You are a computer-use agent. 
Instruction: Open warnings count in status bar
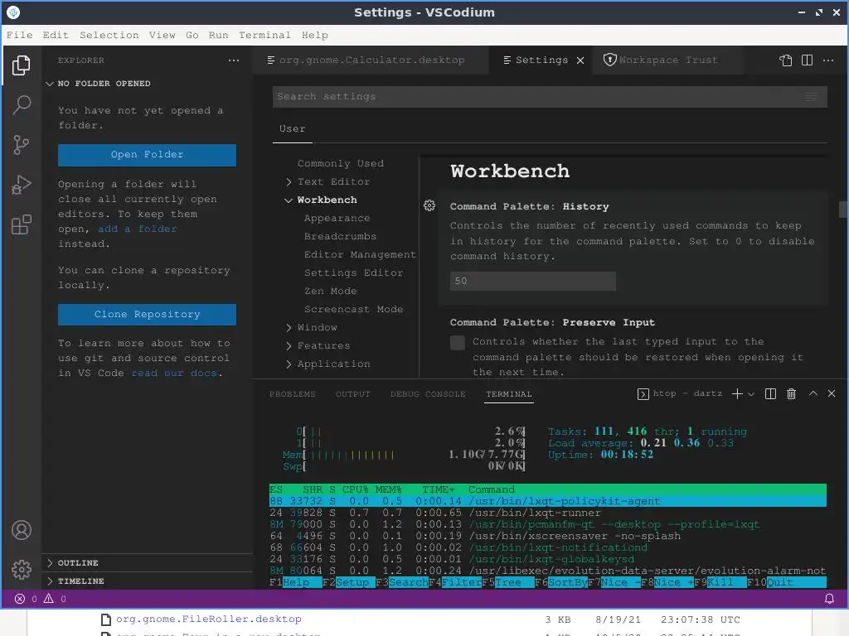[x=55, y=599]
